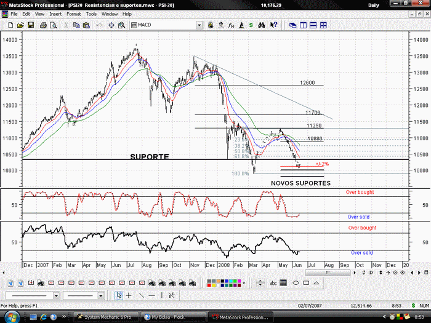Launch Internet Explorer from quick launch

point(44,317)
